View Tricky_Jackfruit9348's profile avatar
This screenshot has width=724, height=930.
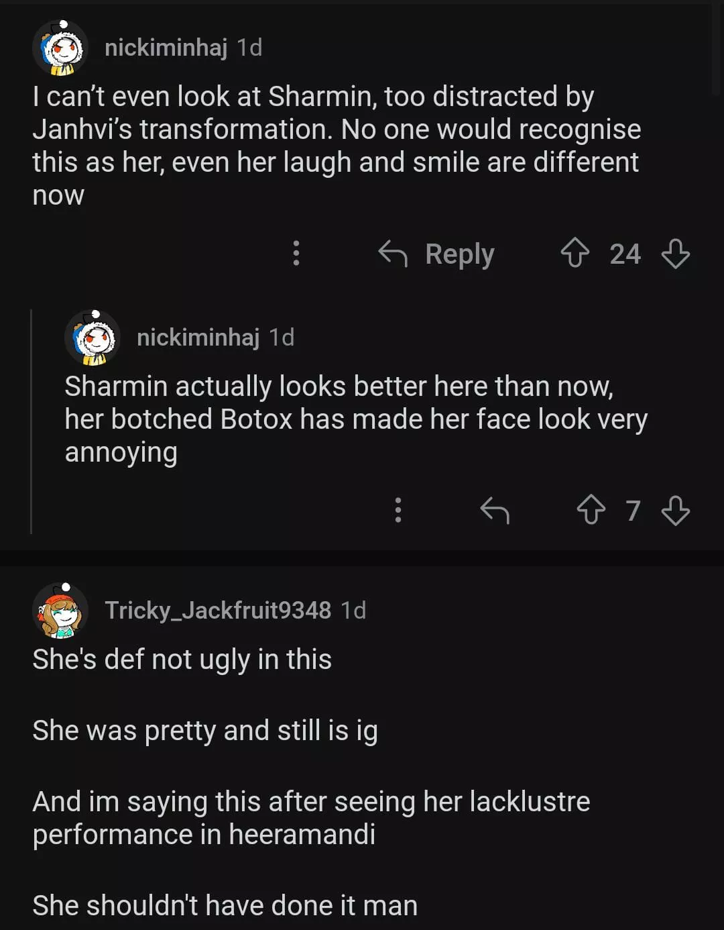click(60, 611)
